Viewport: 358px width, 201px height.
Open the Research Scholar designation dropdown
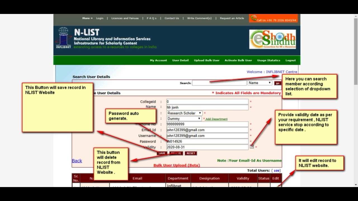point(184,113)
